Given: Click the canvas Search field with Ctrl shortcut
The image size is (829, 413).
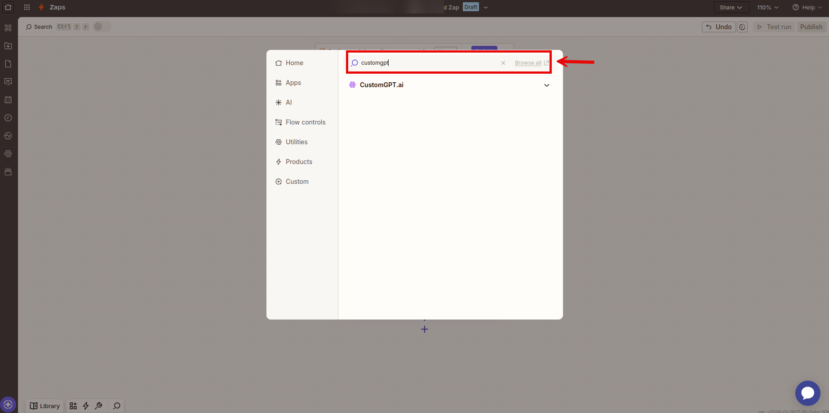Looking at the screenshot, I should (57, 27).
